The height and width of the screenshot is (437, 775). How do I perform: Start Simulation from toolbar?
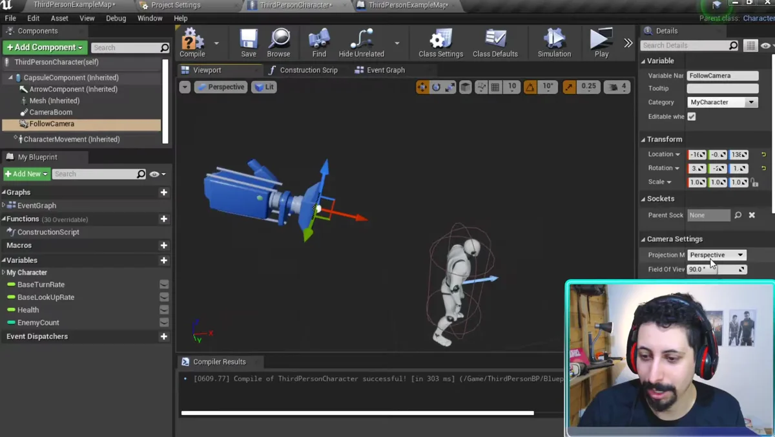(x=554, y=43)
